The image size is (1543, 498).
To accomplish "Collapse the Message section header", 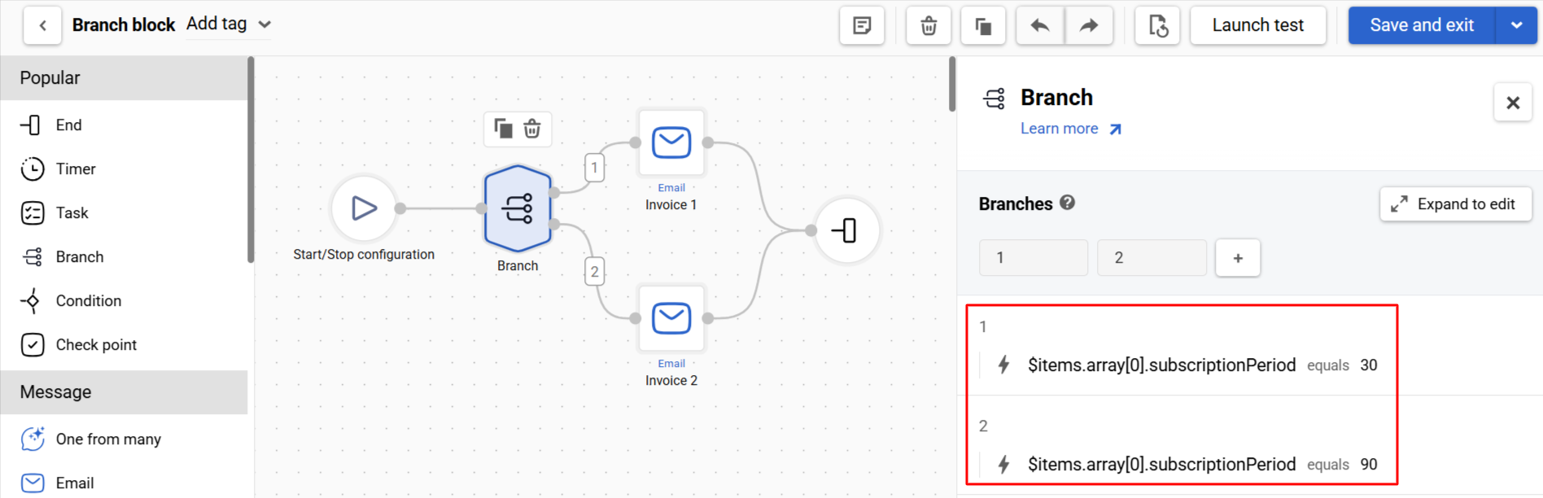I will point(124,392).
